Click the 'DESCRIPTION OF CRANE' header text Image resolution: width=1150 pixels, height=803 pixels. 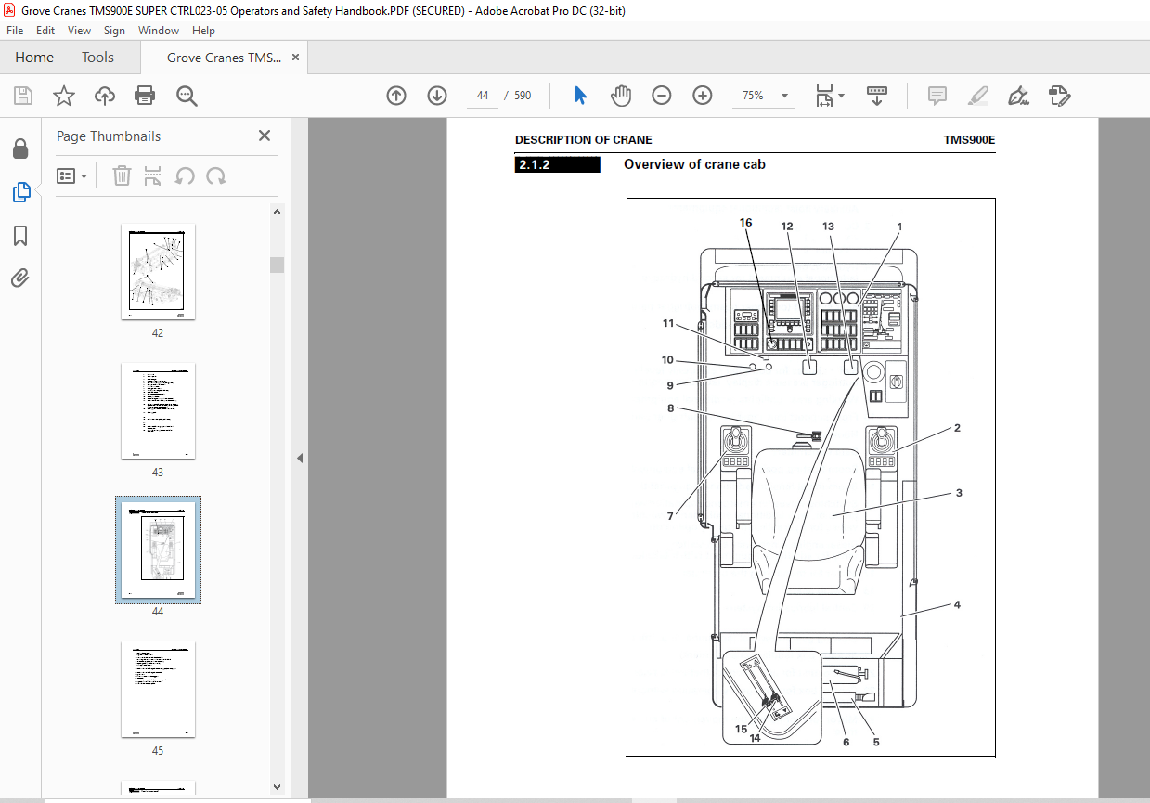click(584, 140)
